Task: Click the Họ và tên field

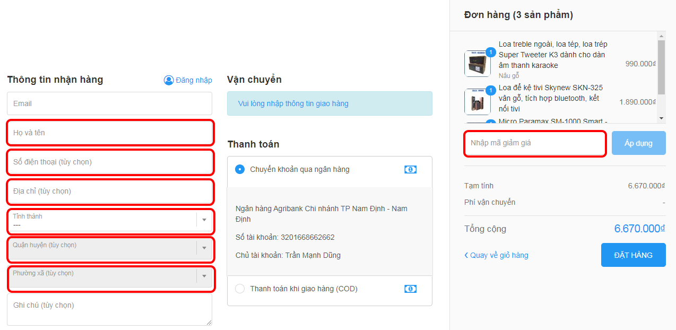Action: (x=109, y=133)
